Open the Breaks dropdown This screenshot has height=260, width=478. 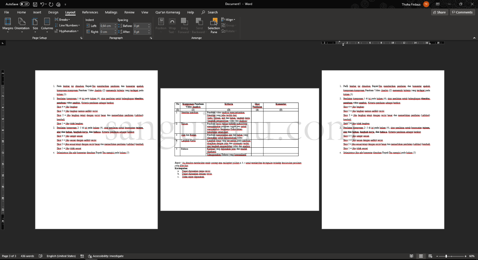tap(62, 19)
